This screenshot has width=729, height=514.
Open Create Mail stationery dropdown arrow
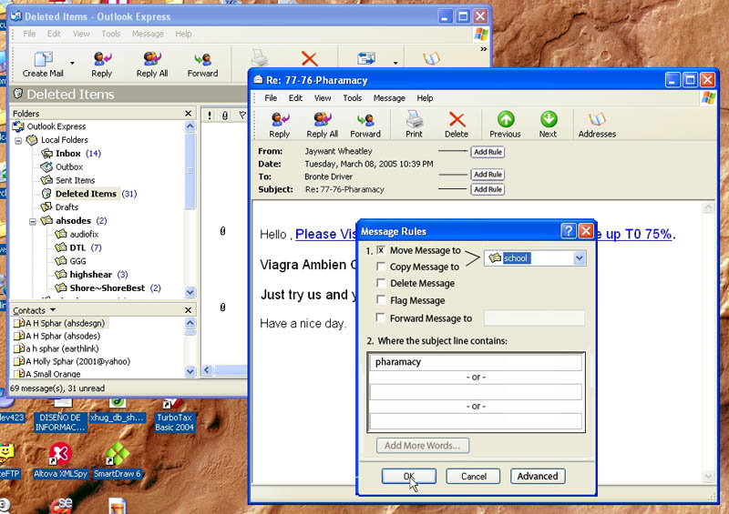coord(72,63)
